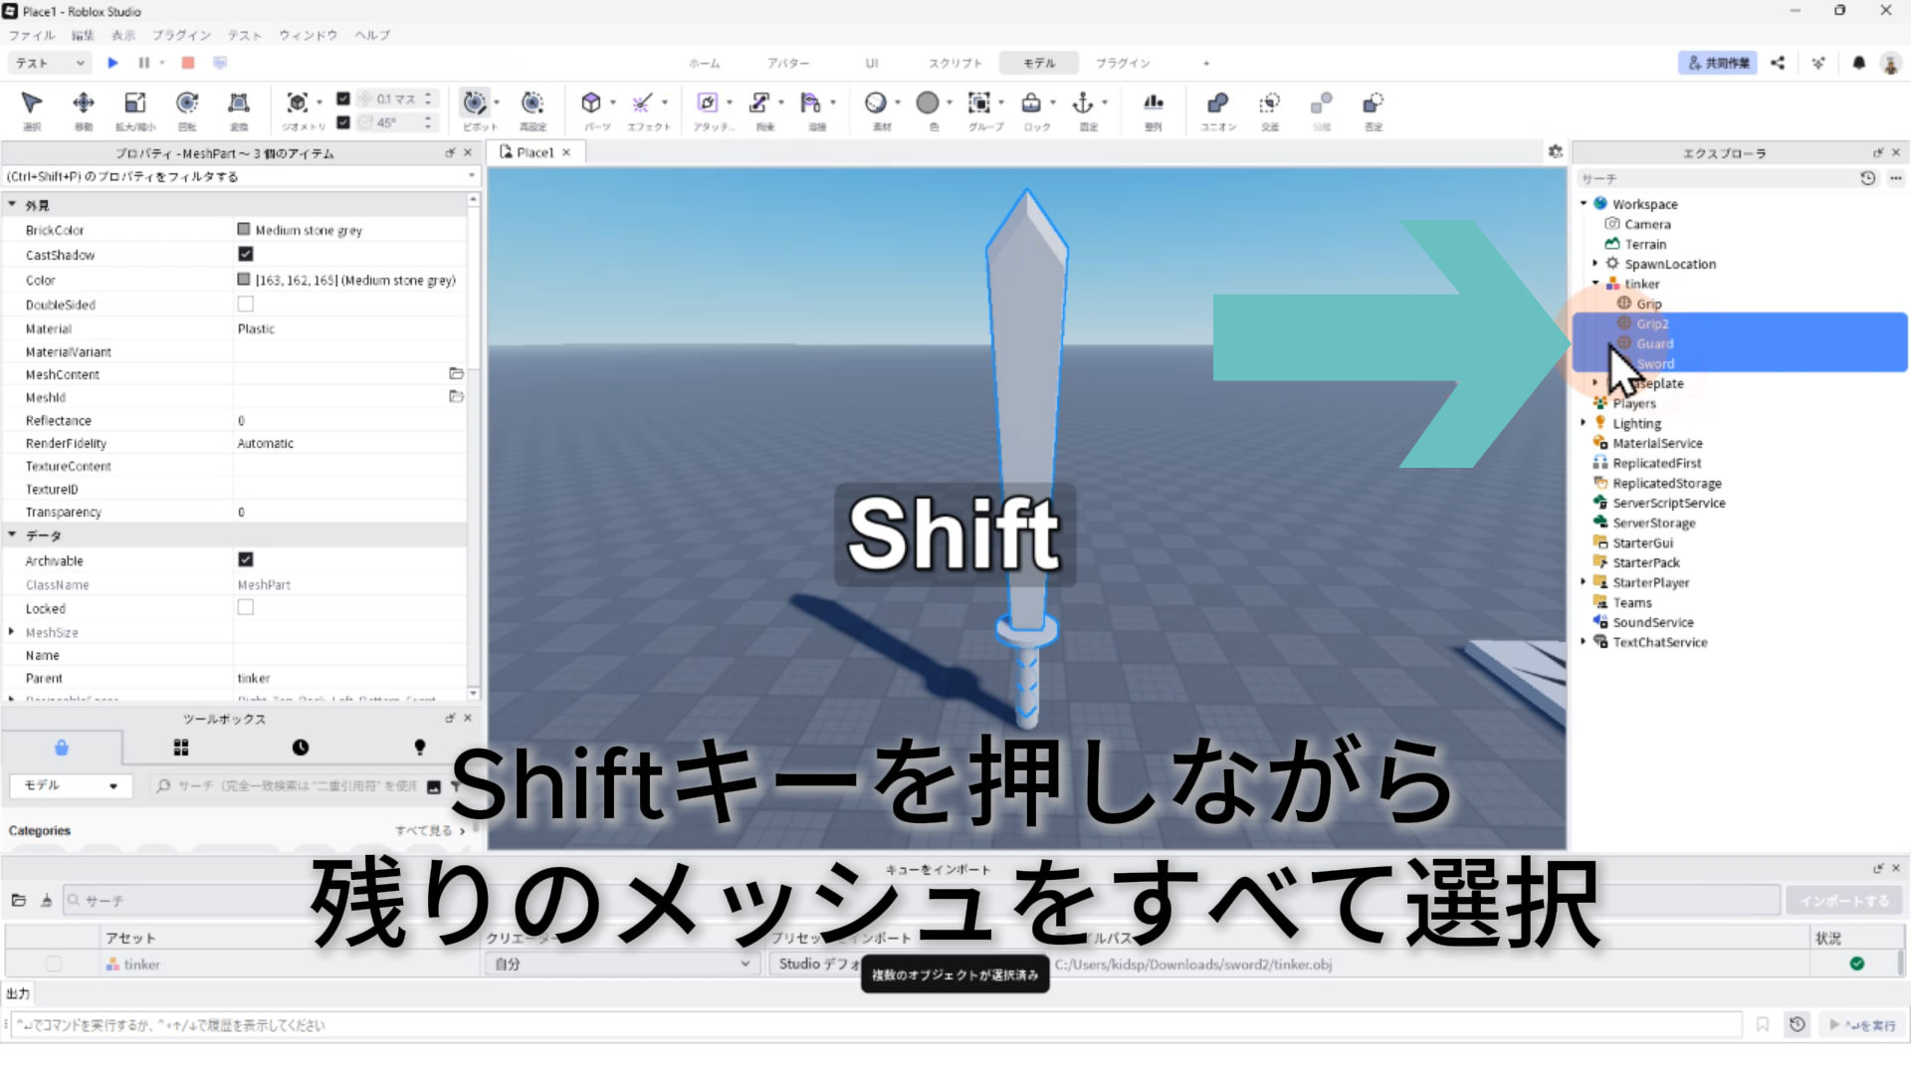Open the モデル category dropdown in Toolbox
This screenshot has height=1075, width=1911.
[68, 785]
